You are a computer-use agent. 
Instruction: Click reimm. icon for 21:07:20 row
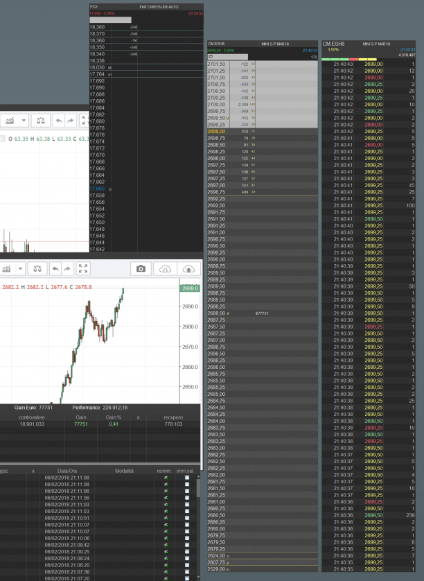coord(166,578)
